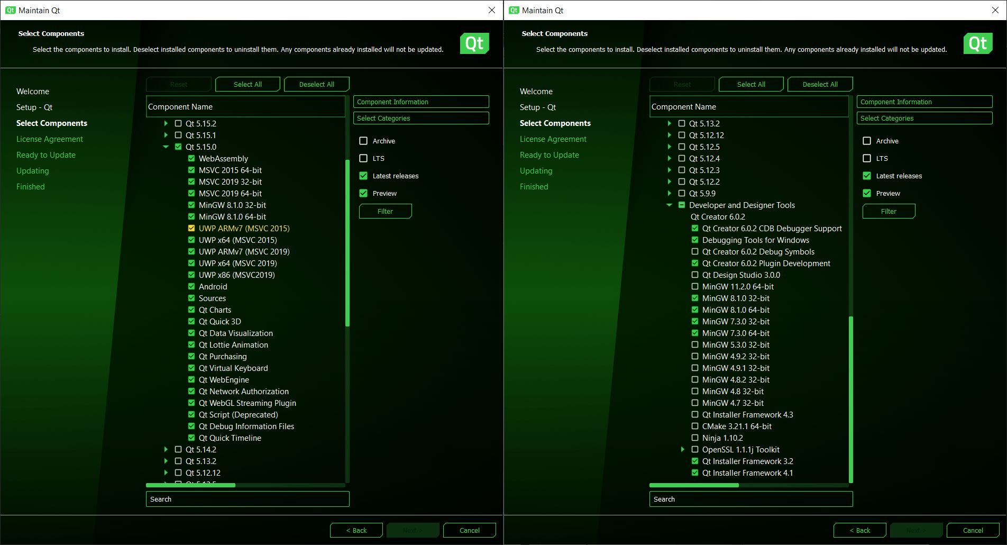Viewport: 1007px width, 545px height.
Task: Click the left component list vertical scrollbar
Action: click(347, 243)
